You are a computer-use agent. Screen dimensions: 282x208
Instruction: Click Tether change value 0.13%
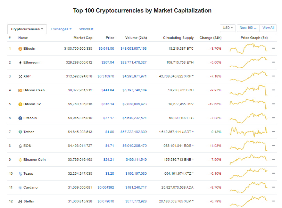216,132
